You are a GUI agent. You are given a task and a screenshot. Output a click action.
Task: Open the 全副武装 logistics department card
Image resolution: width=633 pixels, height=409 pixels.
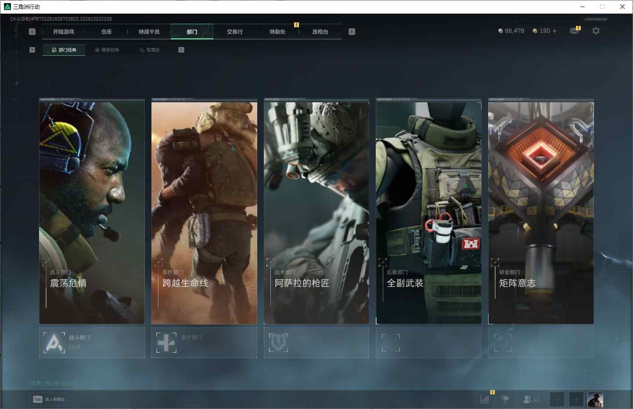428,213
